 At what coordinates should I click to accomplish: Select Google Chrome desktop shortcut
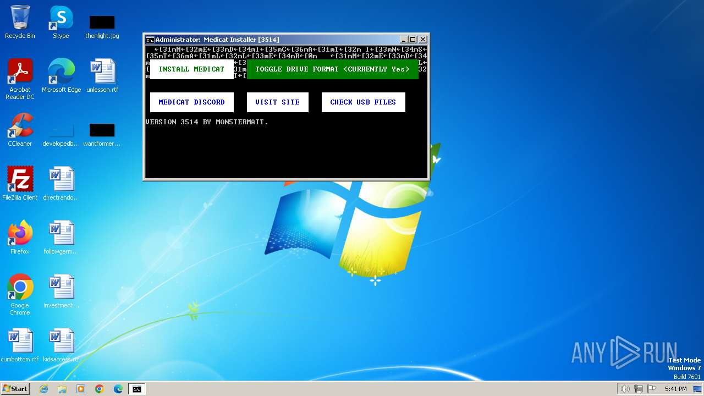pos(20,295)
